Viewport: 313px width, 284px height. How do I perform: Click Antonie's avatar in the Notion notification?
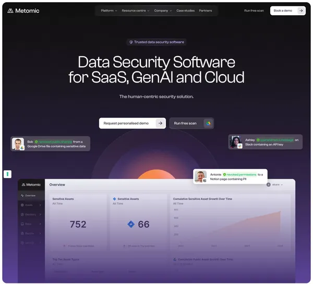pyautogui.click(x=200, y=176)
